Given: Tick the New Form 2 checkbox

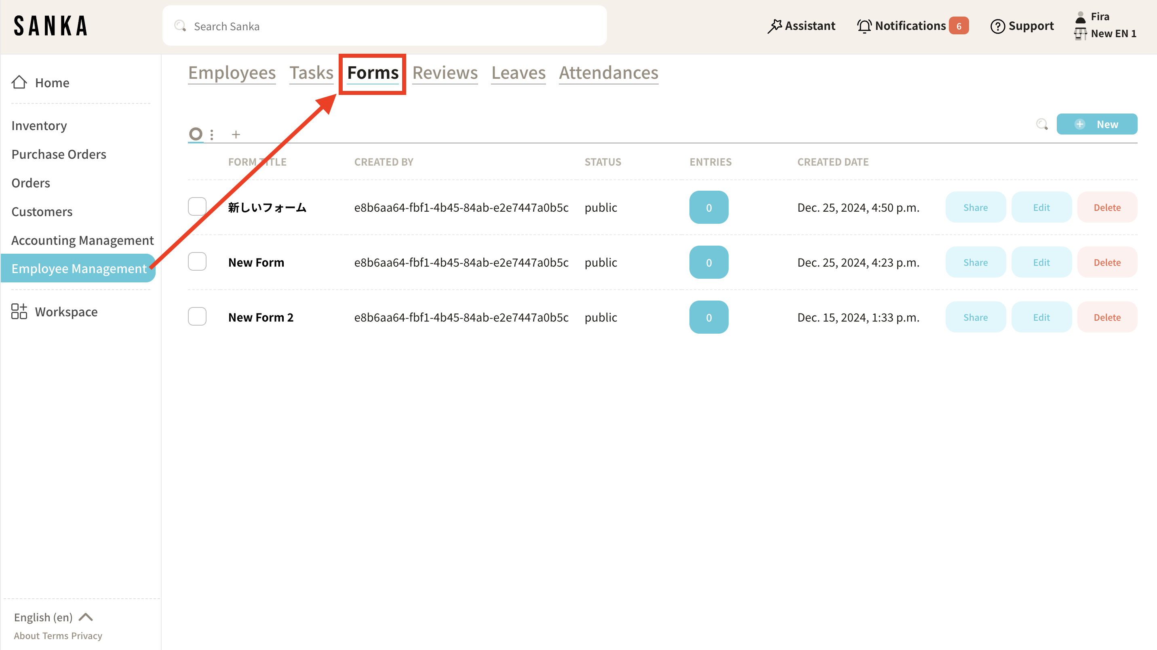Looking at the screenshot, I should [x=197, y=316].
